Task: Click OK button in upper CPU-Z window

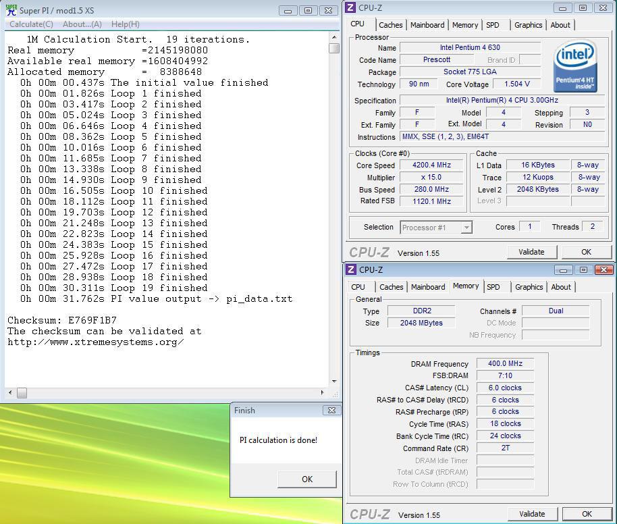Action: (586, 252)
